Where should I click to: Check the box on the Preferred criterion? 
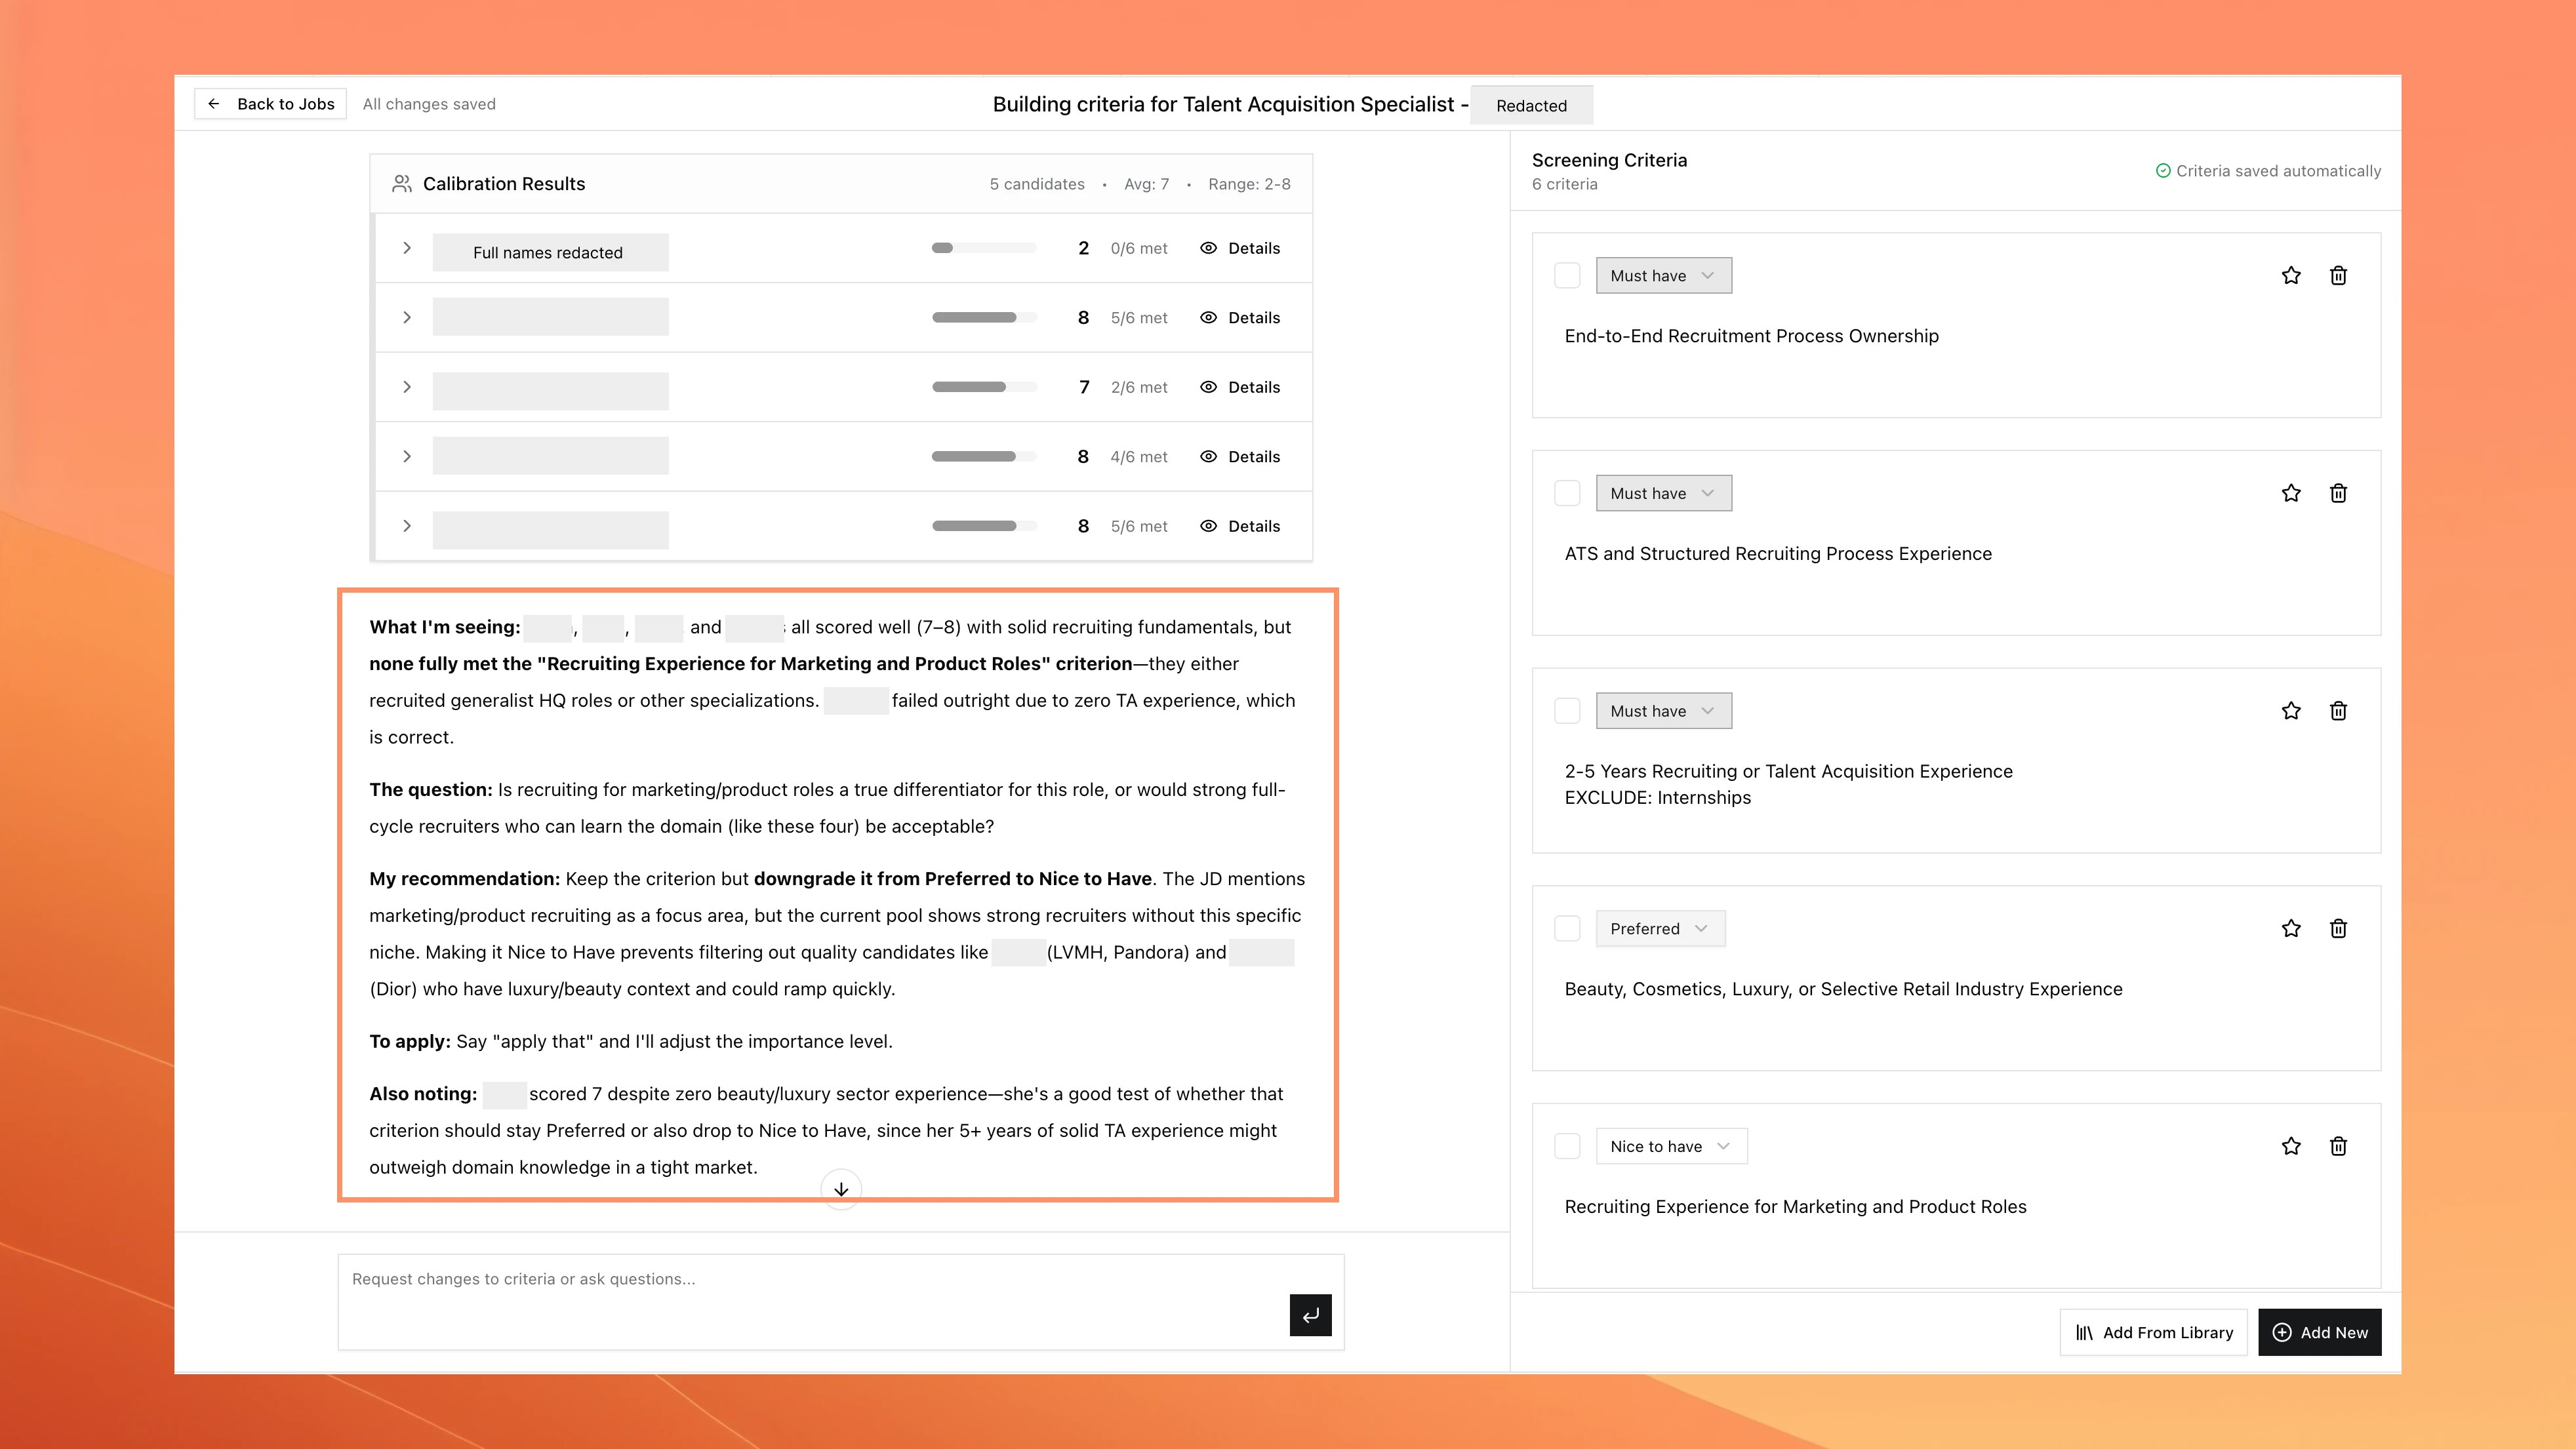[x=1567, y=928]
